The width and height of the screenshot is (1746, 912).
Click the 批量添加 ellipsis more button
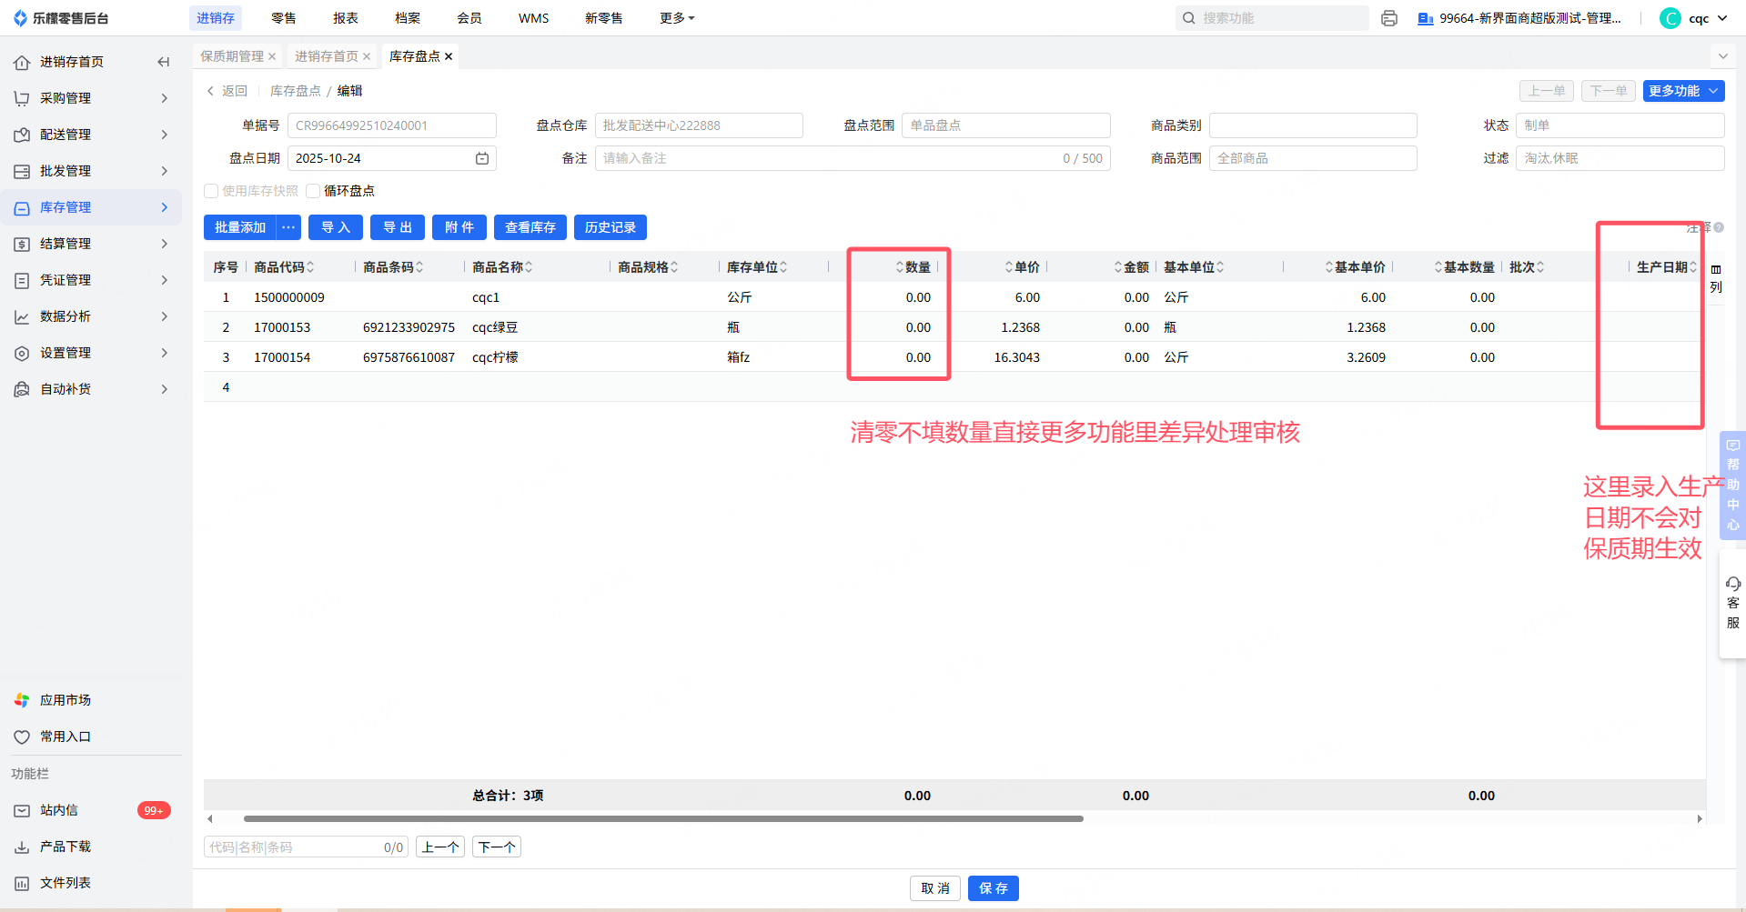coord(288,227)
